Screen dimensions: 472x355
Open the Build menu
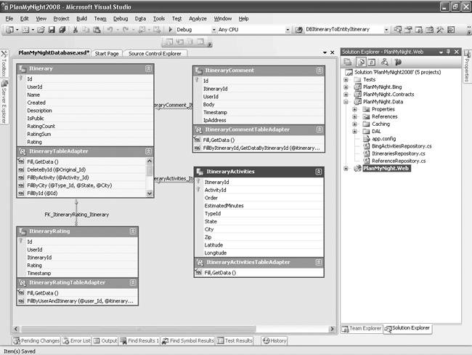[x=81, y=19]
